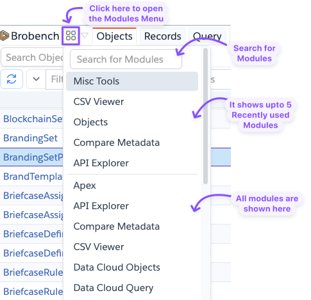Click the Search Objects input field

[x=32, y=58]
